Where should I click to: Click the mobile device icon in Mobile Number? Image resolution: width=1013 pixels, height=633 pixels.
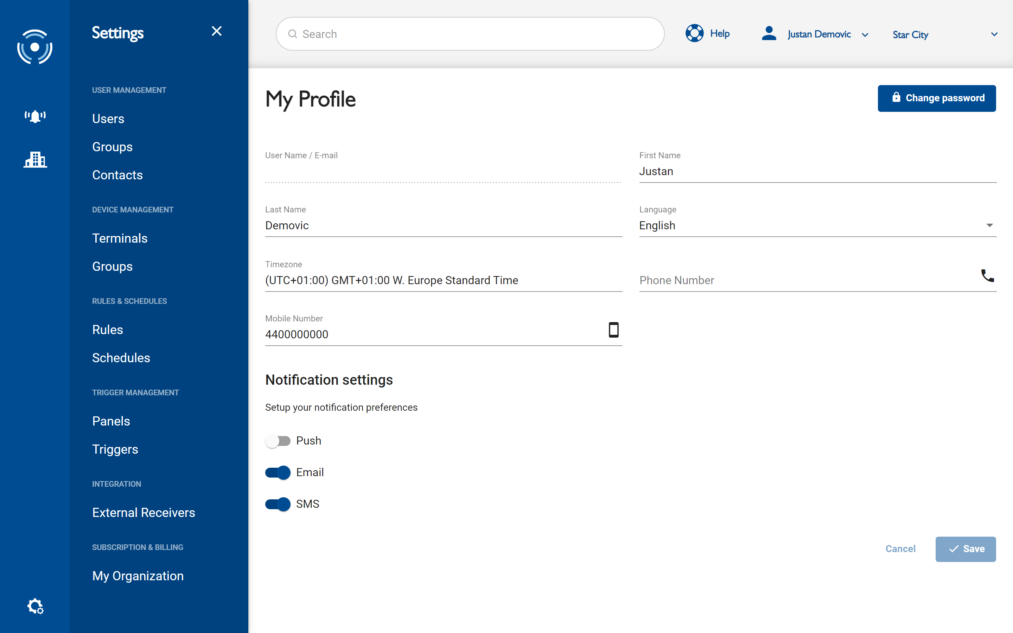point(613,330)
